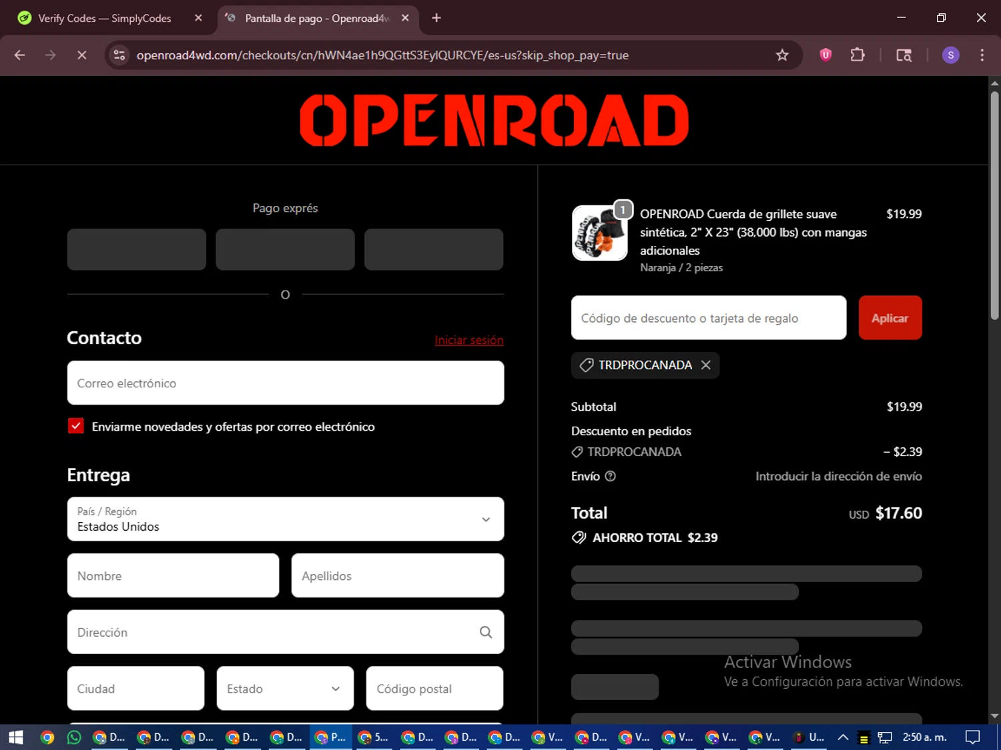This screenshot has height=750, width=1001.
Task: Focus the Código de descuento field
Action: point(709,317)
